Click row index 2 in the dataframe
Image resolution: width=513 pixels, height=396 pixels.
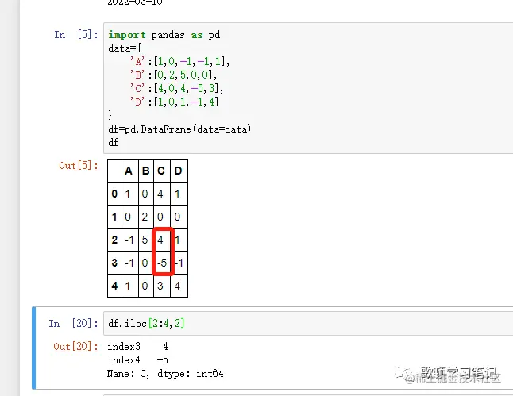[114, 240]
